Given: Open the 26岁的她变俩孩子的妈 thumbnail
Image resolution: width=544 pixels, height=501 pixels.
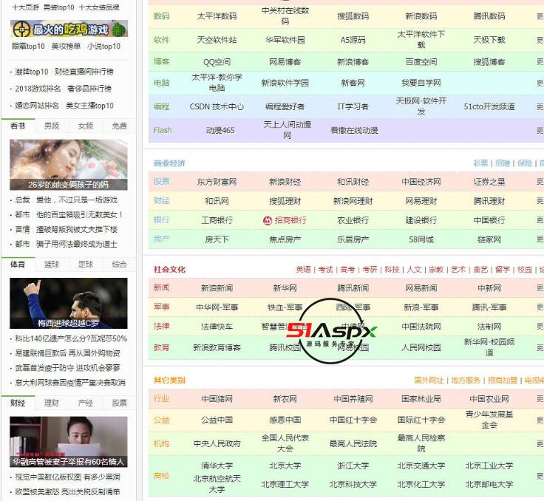Looking at the screenshot, I should [69, 165].
